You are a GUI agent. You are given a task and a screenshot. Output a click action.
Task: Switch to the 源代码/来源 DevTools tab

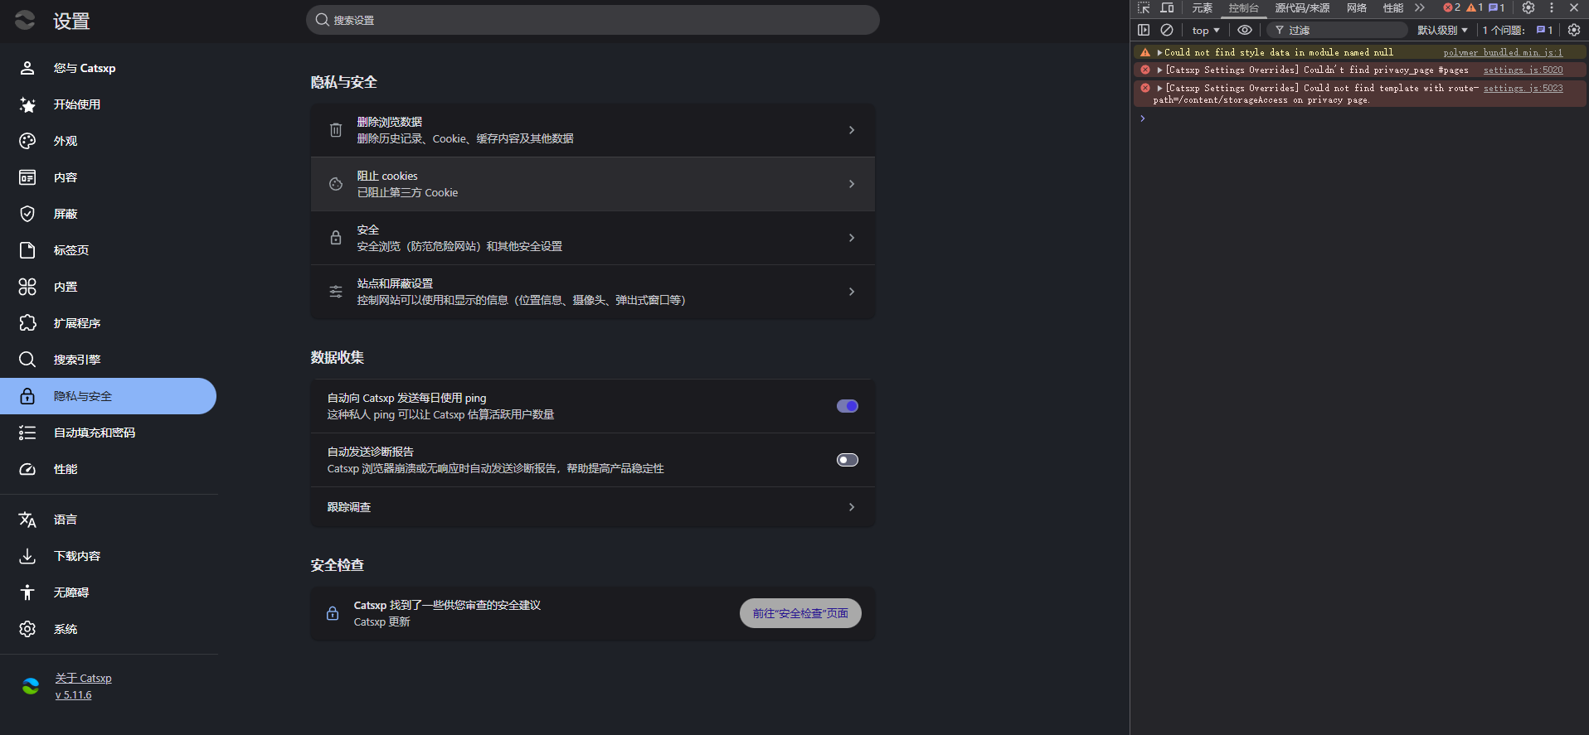pyautogui.click(x=1302, y=7)
